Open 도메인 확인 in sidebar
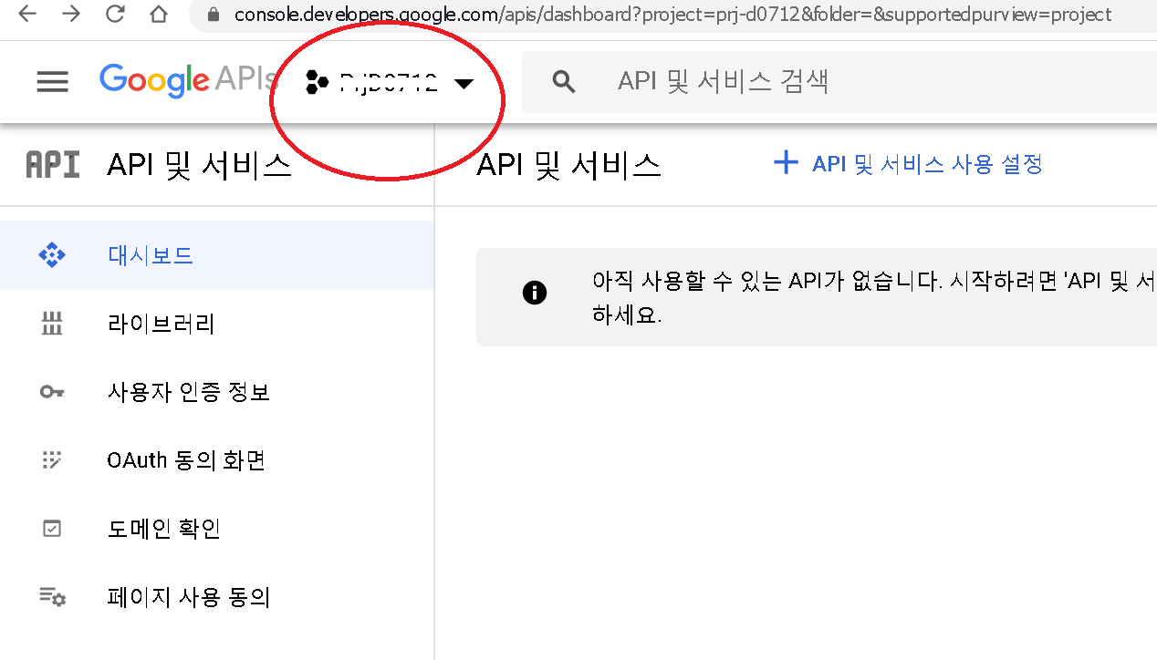The height and width of the screenshot is (660, 1157). 216,529
